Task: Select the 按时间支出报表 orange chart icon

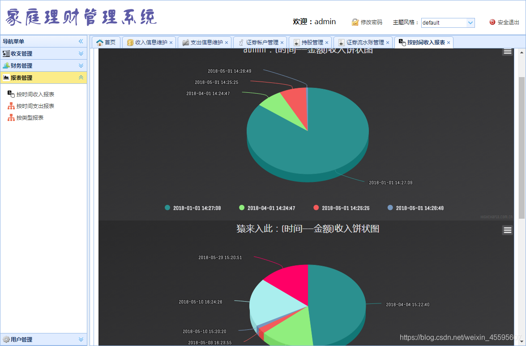Action: pyautogui.click(x=11, y=106)
